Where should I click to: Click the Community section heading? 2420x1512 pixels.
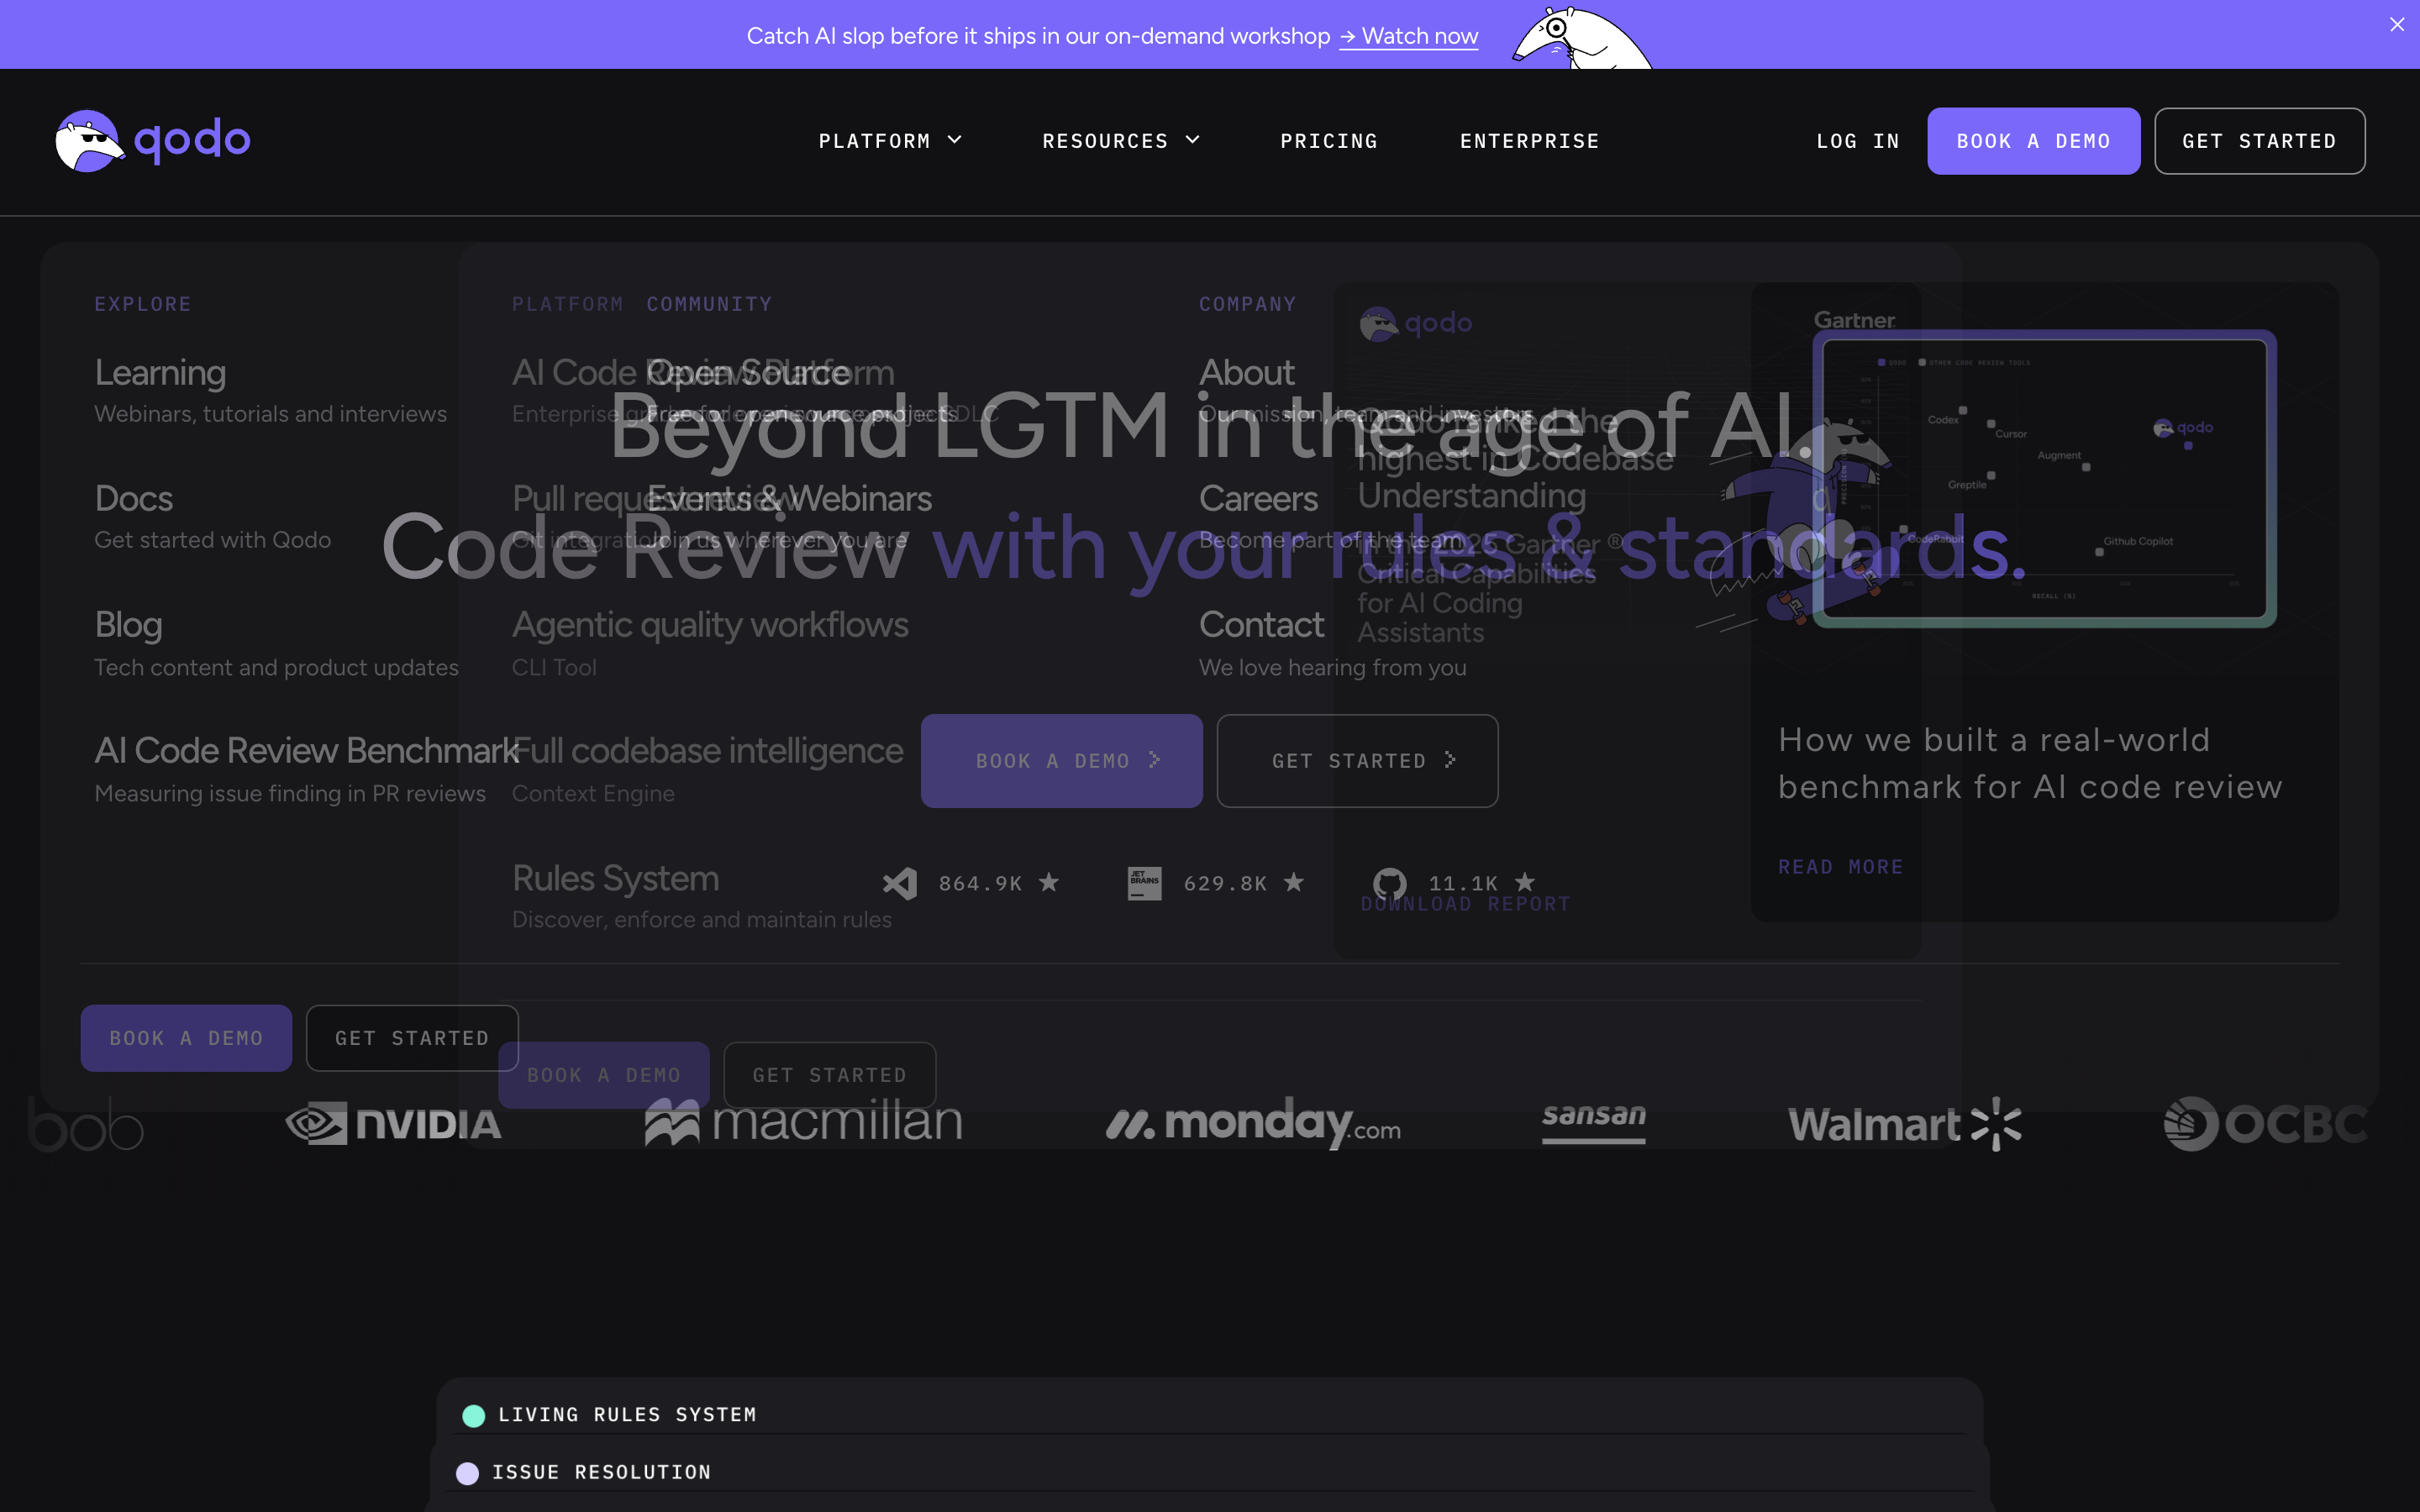709,304
